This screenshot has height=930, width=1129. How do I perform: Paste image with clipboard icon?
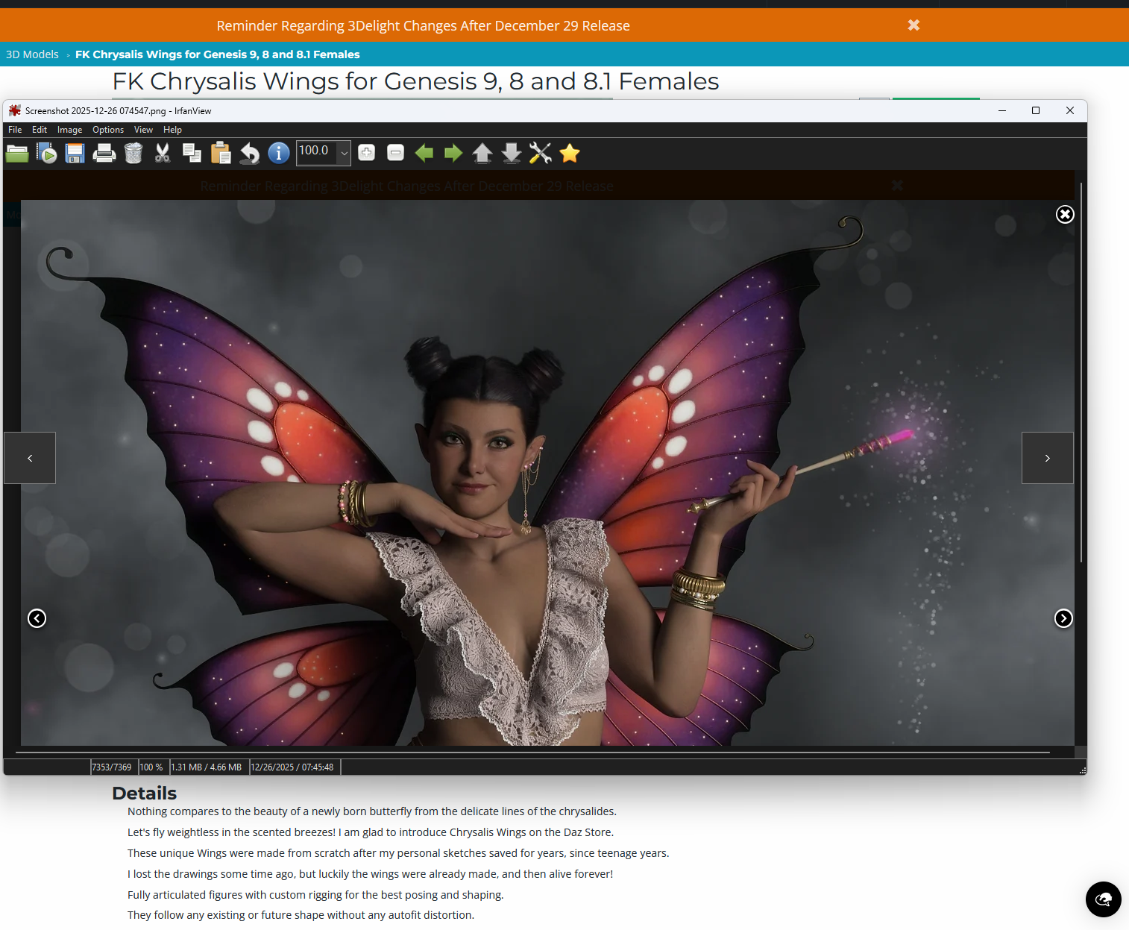click(x=221, y=154)
